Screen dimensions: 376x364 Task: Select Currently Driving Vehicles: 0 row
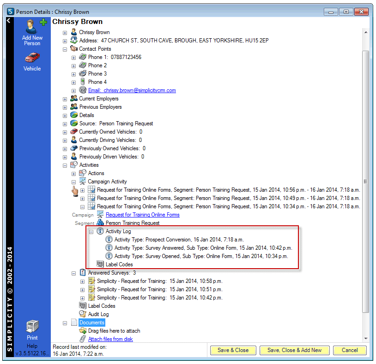pyautogui.click(x=110, y=140)
